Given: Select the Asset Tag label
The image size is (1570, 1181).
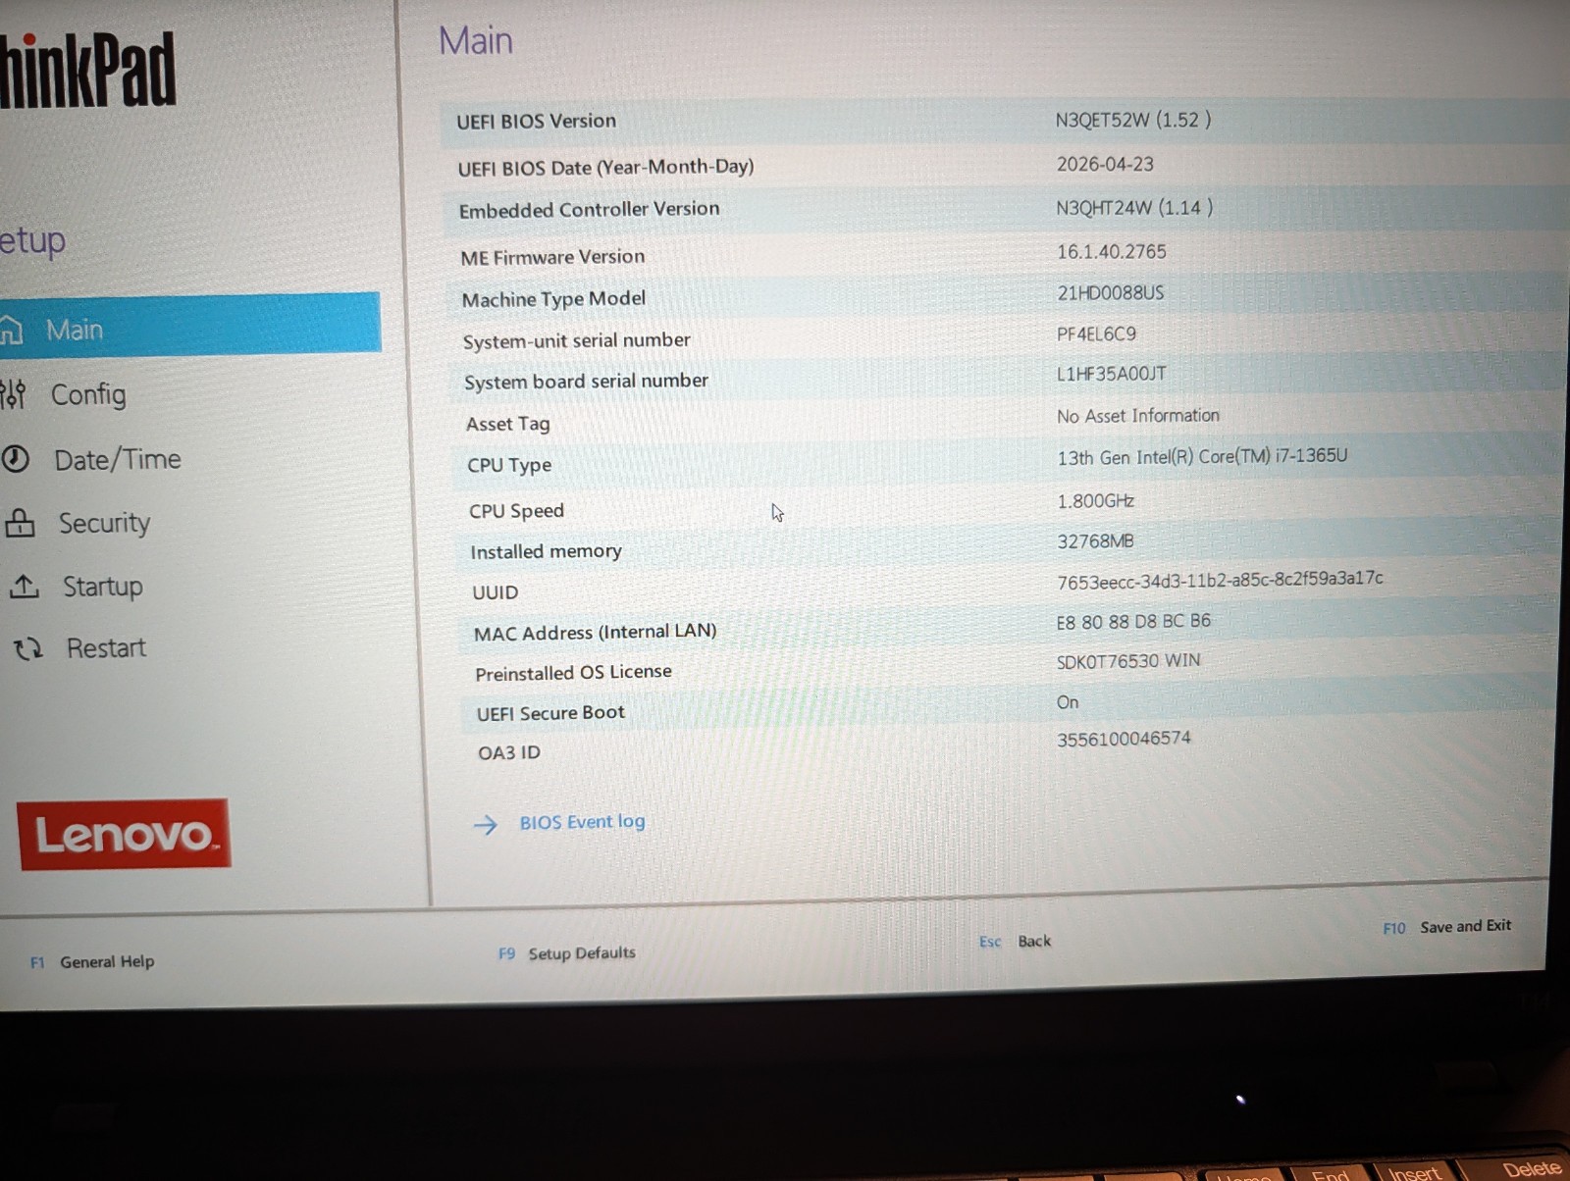Looking at the screenshot, I should [507, 424].
